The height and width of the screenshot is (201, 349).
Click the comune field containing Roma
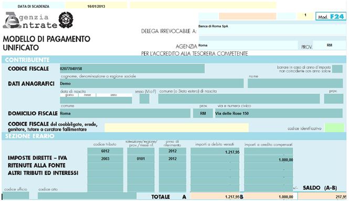pos(125,113)
